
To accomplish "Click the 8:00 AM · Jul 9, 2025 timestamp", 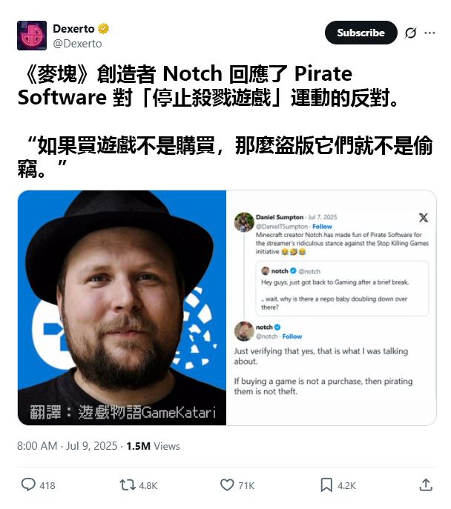I will [67, 446].
